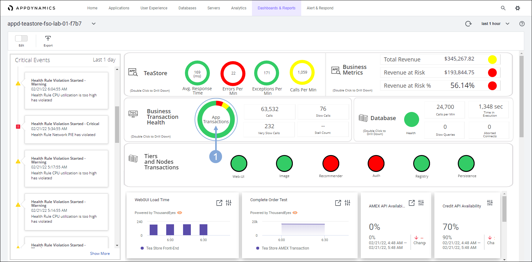Screen dimensions: 532x262
Task: Click the App Transactions donut chart
Action: [216, 119]
